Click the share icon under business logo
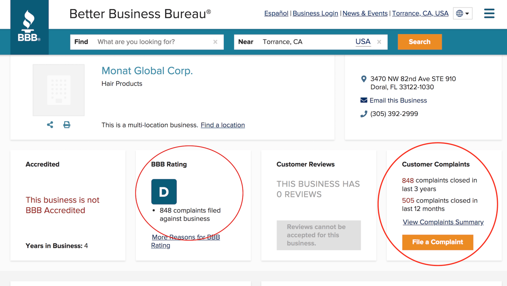 point(50,125)
